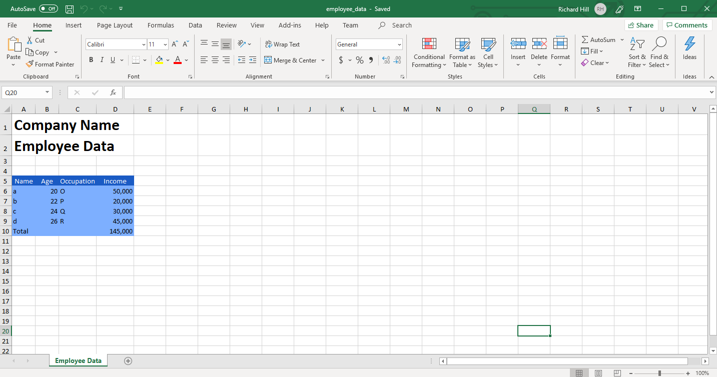Increase font size with large A icon
717x377 pixels.
(175, 44)
